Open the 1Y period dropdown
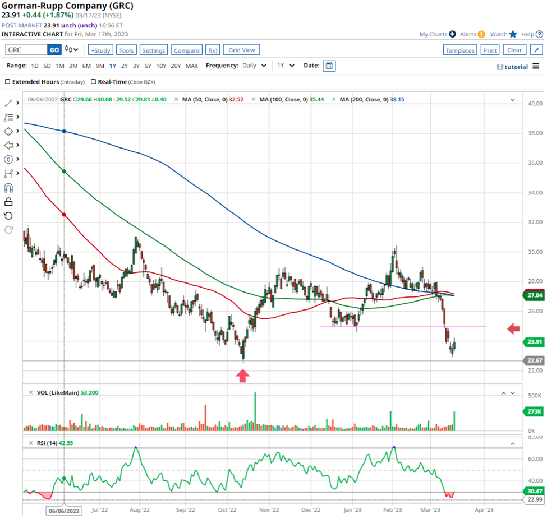Viewport: 547px width, 519px height. point(286,66)
